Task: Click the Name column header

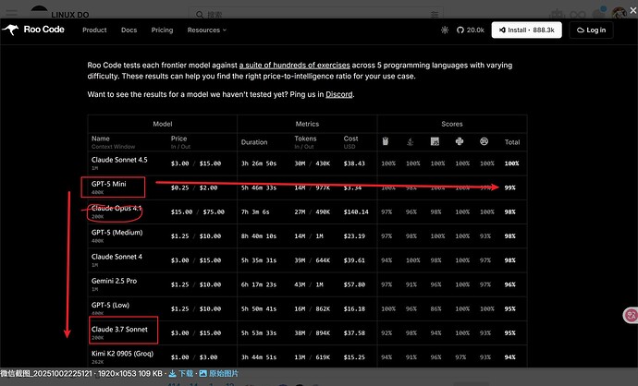Action: (x=101, y=139)
